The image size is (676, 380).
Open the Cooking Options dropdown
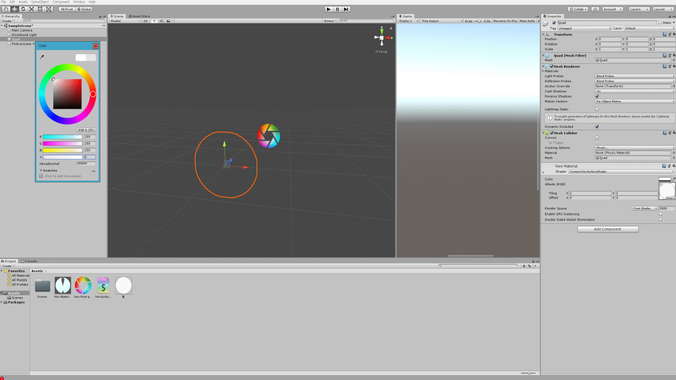tap(635, 148)
